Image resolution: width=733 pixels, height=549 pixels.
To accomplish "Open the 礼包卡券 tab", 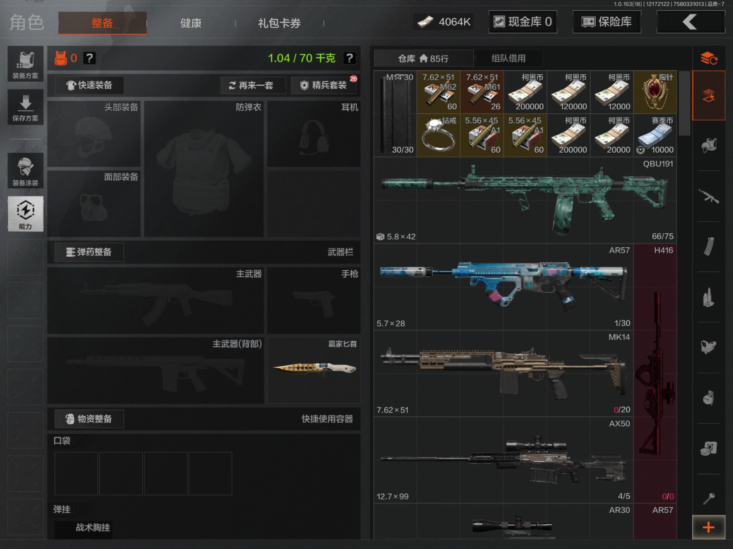I will (x=279, y=23).
